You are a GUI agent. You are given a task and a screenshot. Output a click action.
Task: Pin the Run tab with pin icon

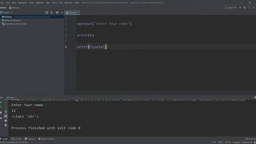click(x=1, y=118)
